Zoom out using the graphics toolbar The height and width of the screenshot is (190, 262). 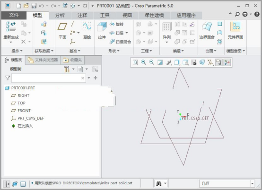tap(151, 62)
